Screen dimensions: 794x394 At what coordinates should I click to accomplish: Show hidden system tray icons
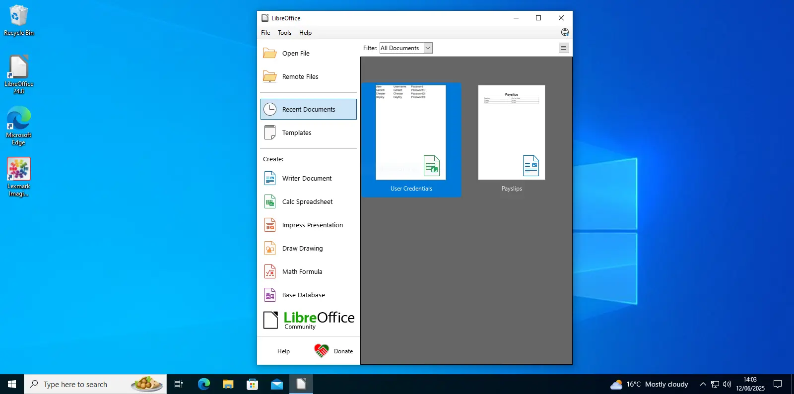pos(703,384)
